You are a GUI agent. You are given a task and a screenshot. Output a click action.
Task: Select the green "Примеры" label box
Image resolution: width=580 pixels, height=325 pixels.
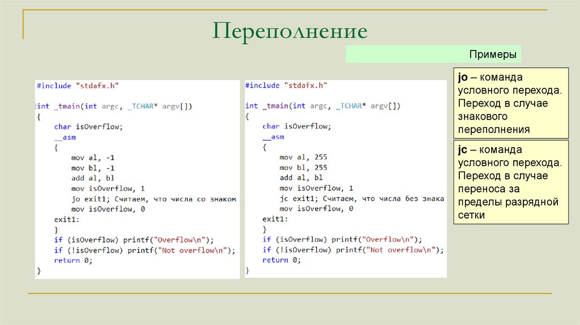click(433, 55)
